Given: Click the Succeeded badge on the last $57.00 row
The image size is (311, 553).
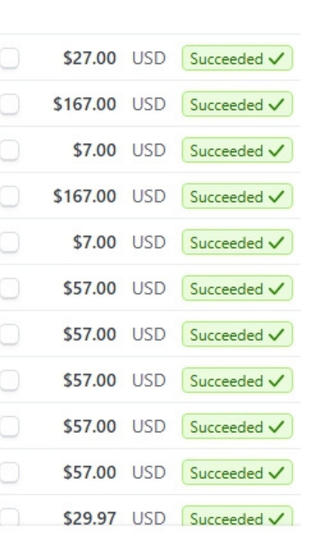Looking at the screenshot, I should click(x=237, y=473).
